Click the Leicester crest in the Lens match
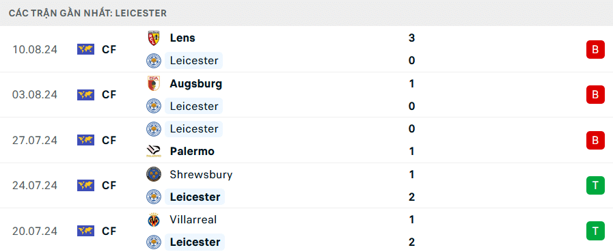Screen dimensions: 613x252 tap(154, 61)
